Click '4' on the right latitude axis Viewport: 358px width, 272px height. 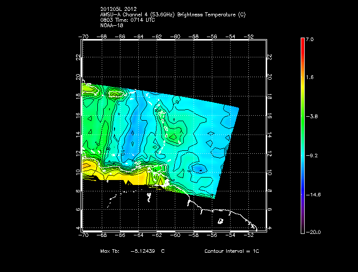[x=270, y=228]
